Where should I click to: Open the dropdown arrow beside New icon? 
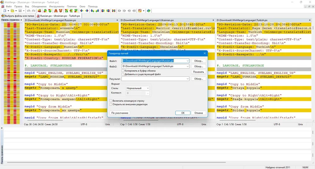(8, 11)
